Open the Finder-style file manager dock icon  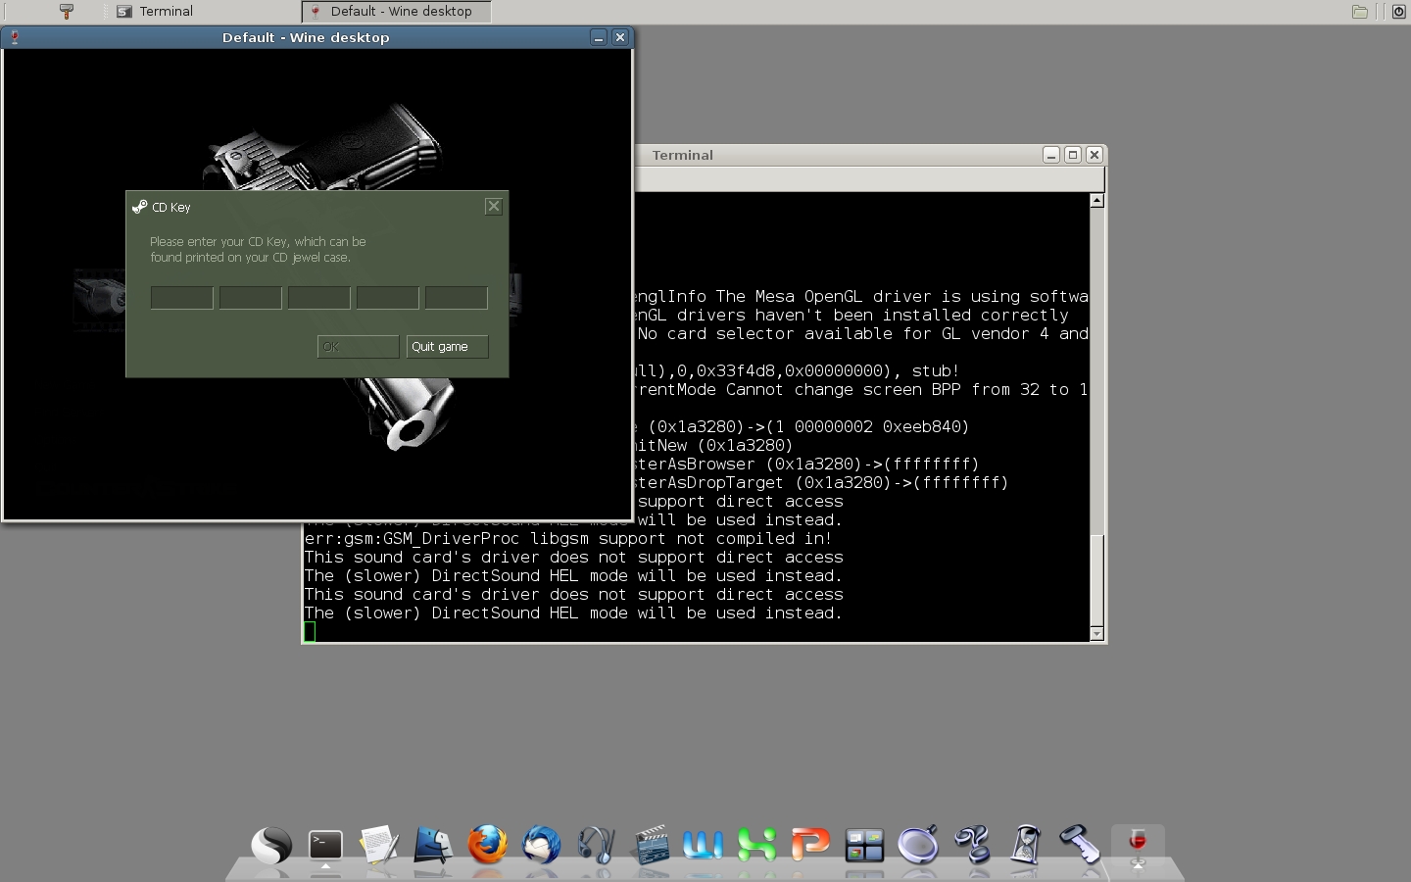point(433,845)
